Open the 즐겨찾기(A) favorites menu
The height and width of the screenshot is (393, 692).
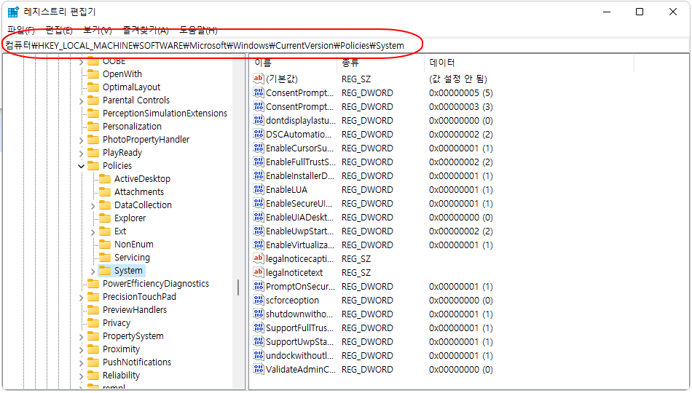[146, 30]
